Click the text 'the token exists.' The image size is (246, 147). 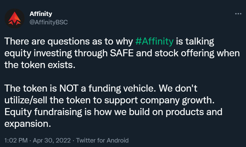click(x=40, y=65)
